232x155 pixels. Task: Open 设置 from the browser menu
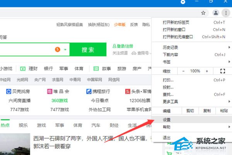[192, 119]
